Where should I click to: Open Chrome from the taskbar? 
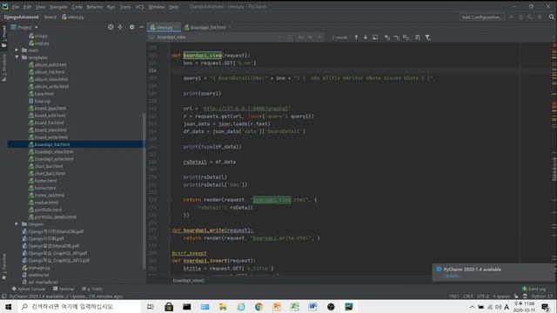[x=258, y=307]
